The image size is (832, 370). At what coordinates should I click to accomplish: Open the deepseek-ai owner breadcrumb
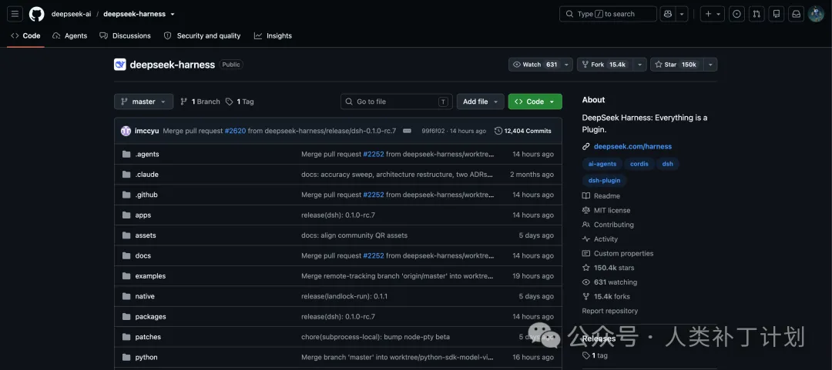[x=71, y=15]
